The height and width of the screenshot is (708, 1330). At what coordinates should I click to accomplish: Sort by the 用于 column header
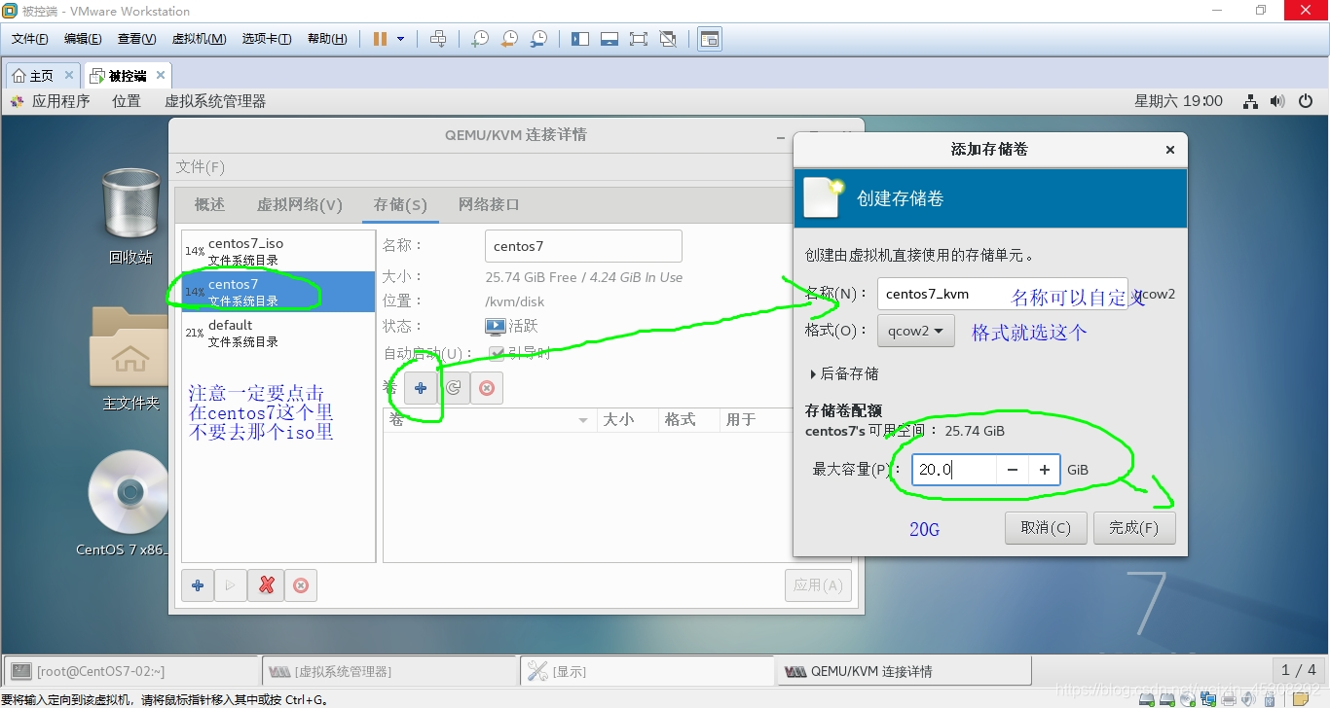(x=755, y=419)
